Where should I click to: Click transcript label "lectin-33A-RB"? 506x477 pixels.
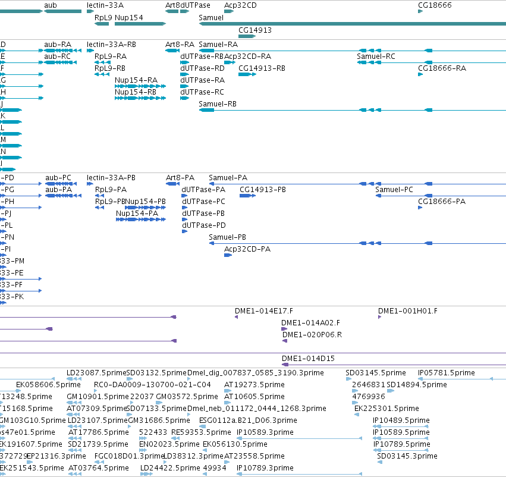pyautogui.click(x=111, y=44)
